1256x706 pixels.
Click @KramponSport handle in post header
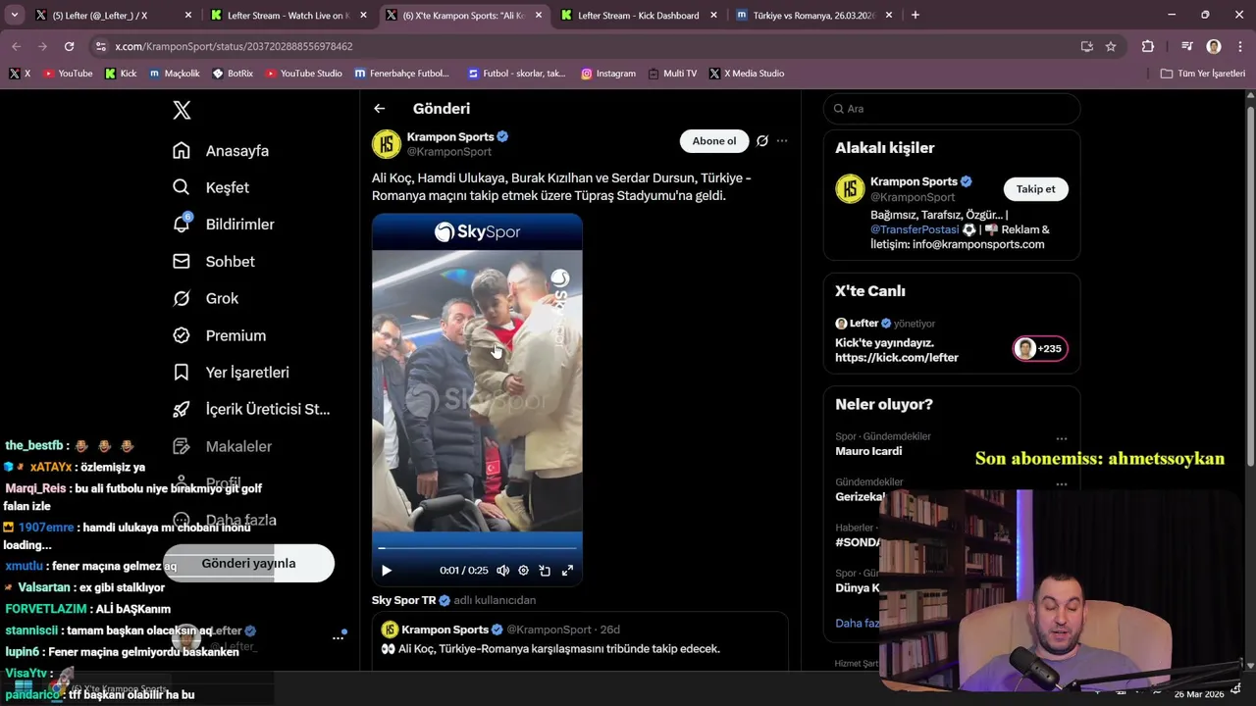[449, 152]
